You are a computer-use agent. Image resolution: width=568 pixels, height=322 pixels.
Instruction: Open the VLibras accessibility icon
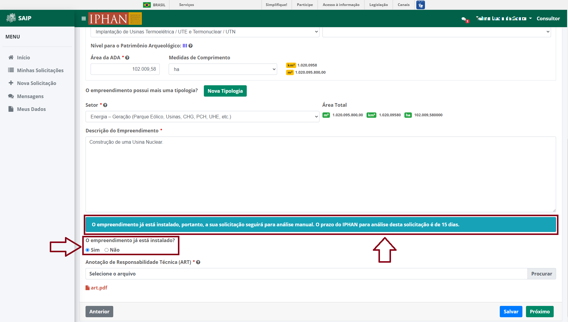point(420,5)
